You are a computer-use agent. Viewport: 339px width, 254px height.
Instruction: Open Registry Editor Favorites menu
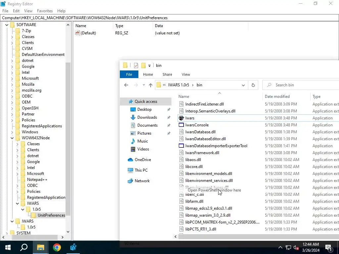(45, 11)
